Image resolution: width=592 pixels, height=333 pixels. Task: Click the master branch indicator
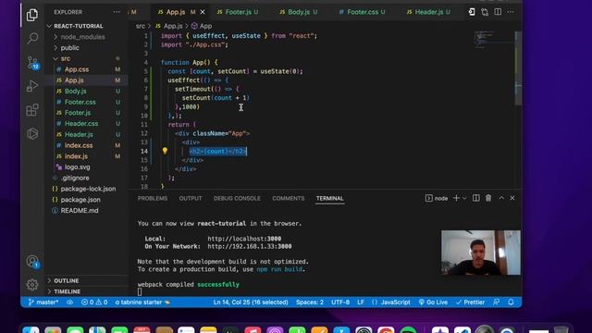(43, 302)
